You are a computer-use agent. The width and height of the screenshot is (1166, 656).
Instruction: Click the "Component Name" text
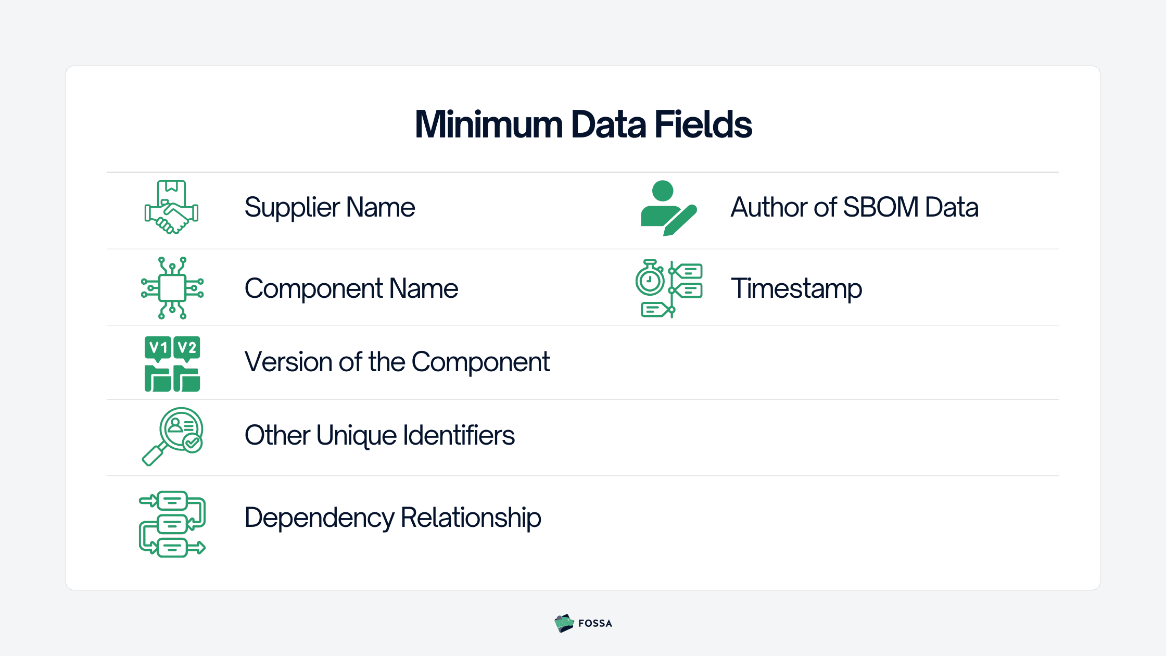(x=351, y=288)
